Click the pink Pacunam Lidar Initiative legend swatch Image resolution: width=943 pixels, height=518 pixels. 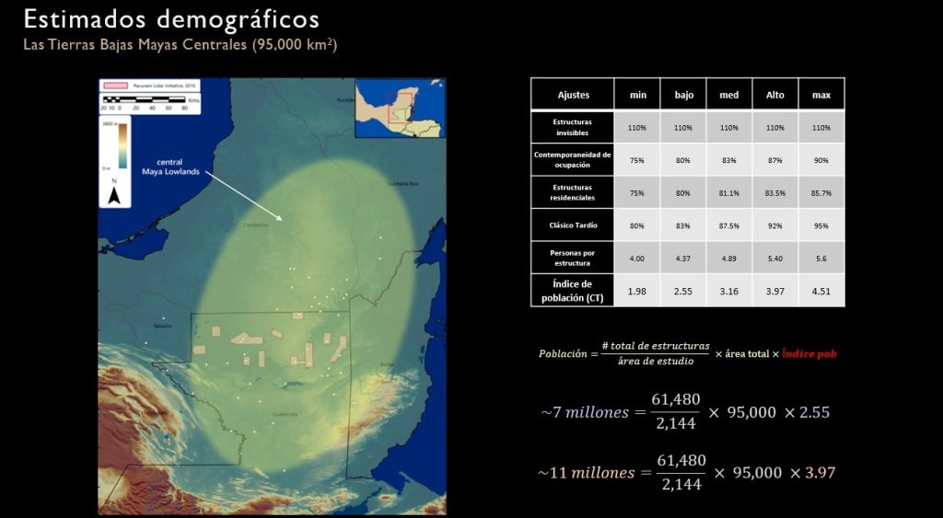116,85
